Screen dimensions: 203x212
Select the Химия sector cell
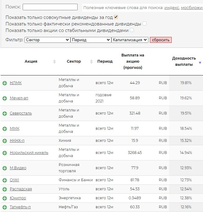(65, 141)
